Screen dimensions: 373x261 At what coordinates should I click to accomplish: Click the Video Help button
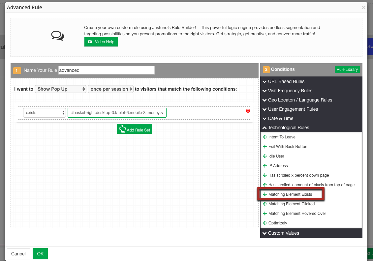[x=101, y=42]
